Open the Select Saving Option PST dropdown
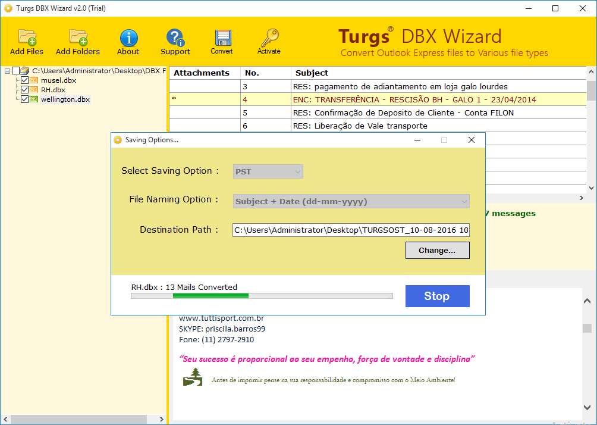Screen dimensions: 597x425 pos(268,171)
